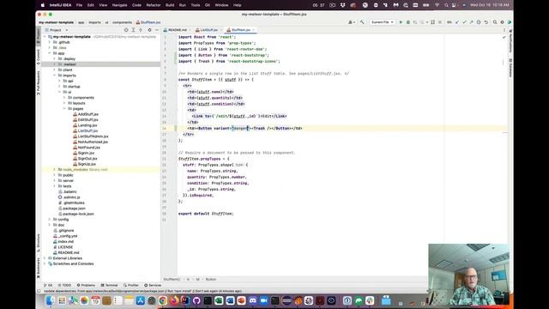The height and width of the screenshot is (309, 549).
Task: Open the Project view selector dropdown
Action: 57,30
